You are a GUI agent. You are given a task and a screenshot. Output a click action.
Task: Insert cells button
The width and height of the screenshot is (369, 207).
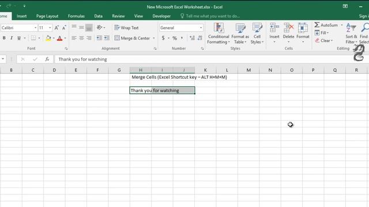[274, 33]
